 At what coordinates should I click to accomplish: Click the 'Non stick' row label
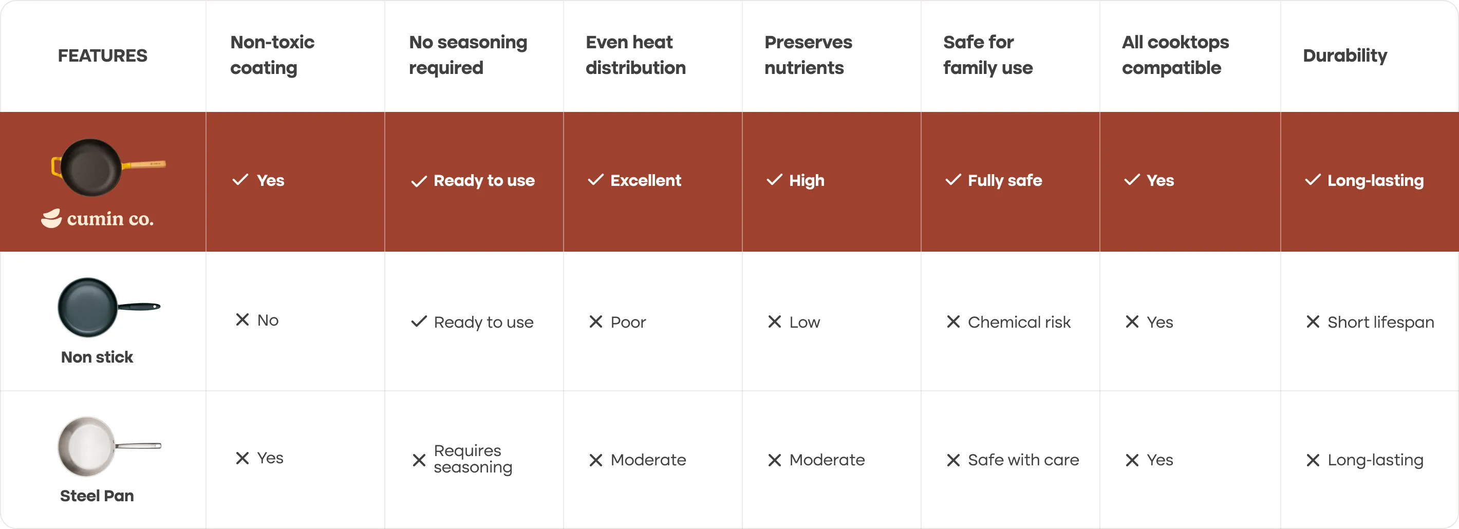[97, 357]
